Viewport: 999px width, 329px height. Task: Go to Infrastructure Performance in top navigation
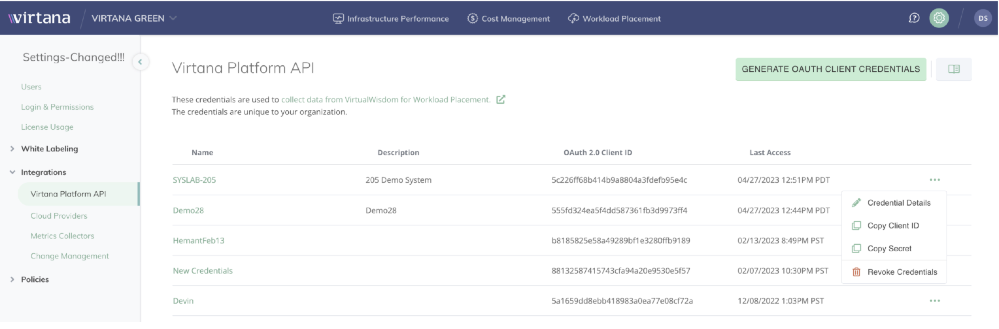[391, 19]
